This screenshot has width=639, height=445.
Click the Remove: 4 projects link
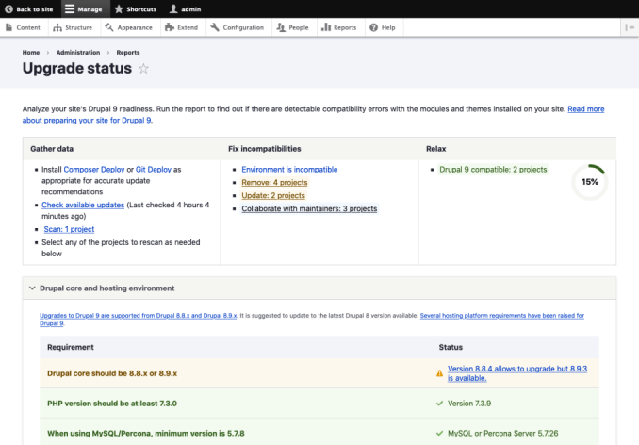click(273, 182)
